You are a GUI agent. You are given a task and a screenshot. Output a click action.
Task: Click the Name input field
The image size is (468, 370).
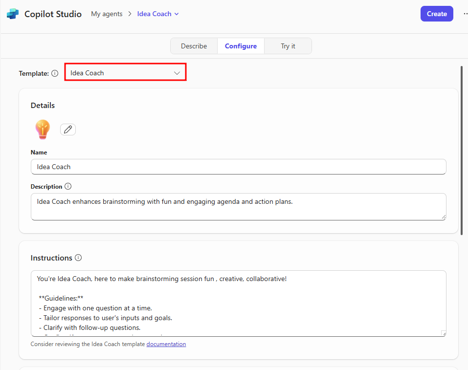pyautogui.click(x=238, y=167)
